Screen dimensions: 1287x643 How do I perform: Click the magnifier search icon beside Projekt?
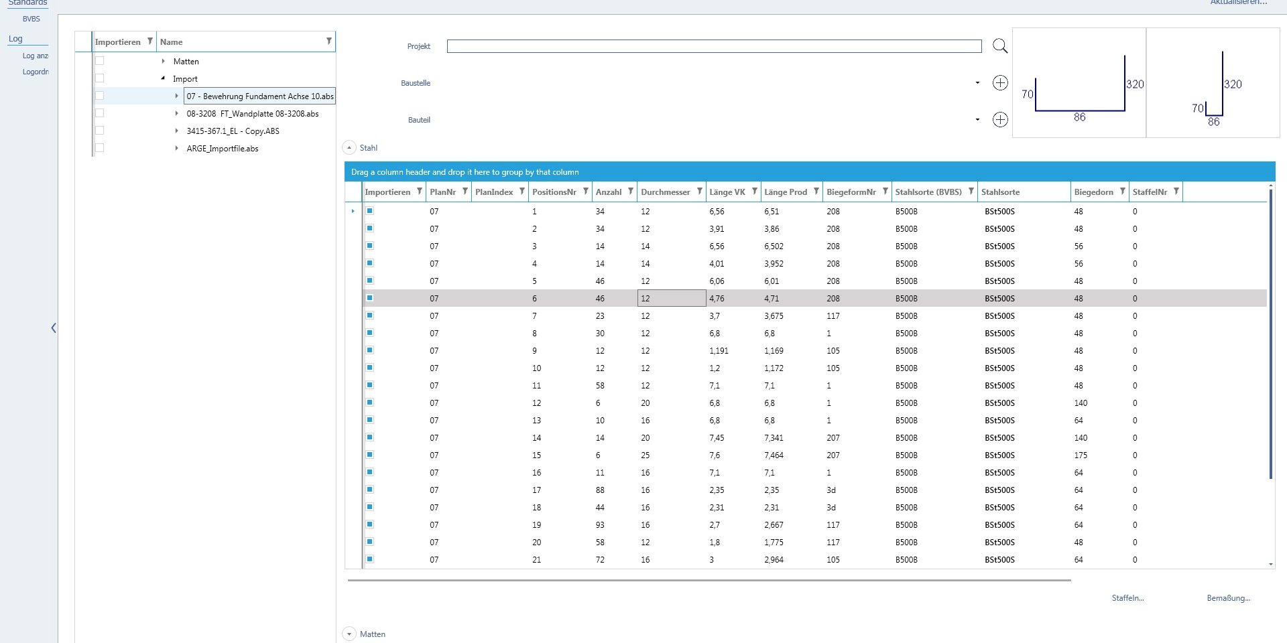coord(999,46)
